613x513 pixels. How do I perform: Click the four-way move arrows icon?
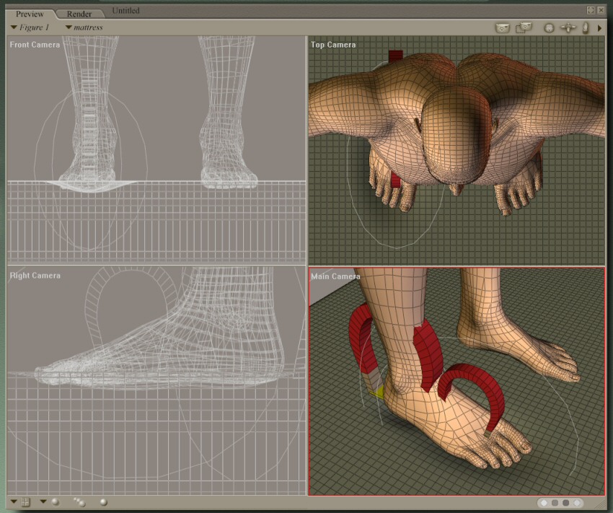[569, 27]
